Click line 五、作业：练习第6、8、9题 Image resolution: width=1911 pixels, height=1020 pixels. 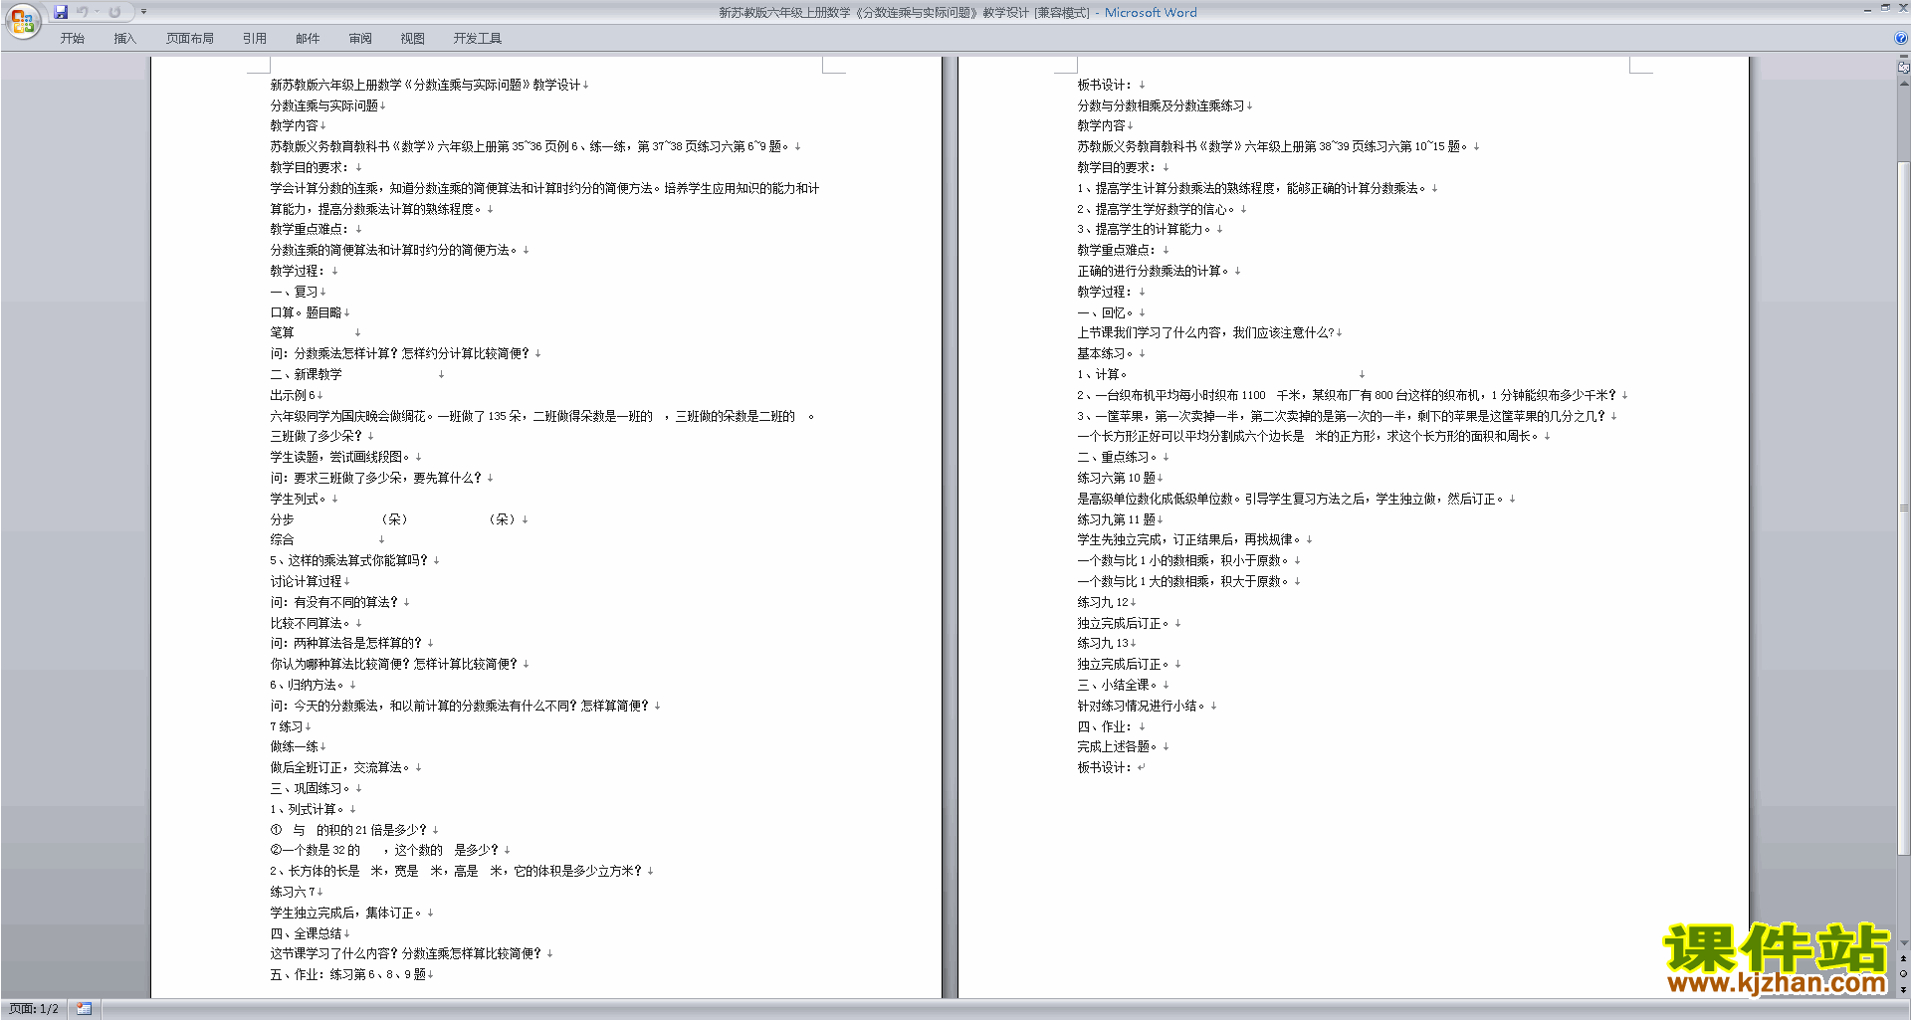pyautogui.click(x=347, y=975)
